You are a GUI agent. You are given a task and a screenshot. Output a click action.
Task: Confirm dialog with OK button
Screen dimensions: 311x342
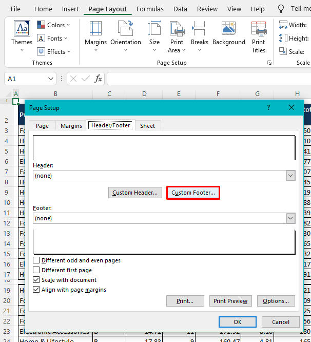pyautogui.click(x=238, y=322)
